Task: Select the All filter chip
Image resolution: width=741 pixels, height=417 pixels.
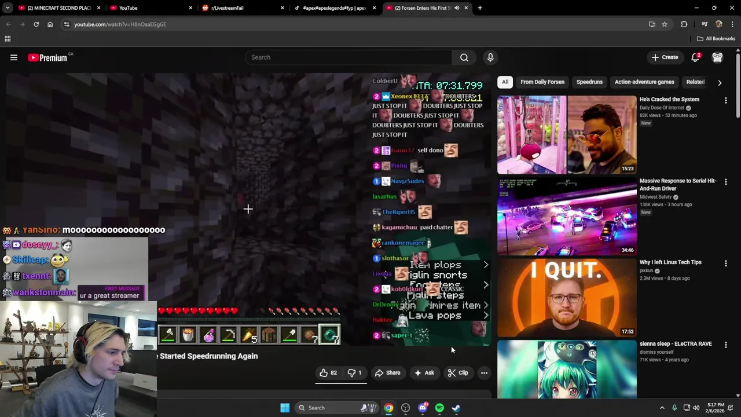Action: 505,82
